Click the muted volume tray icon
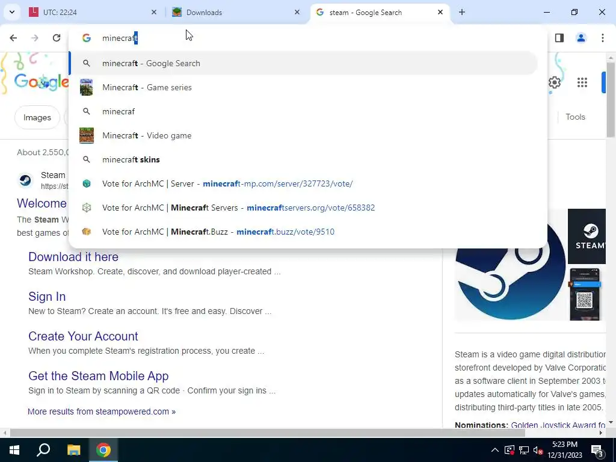The height and width of the screenshot is (462, 616). 538,450
